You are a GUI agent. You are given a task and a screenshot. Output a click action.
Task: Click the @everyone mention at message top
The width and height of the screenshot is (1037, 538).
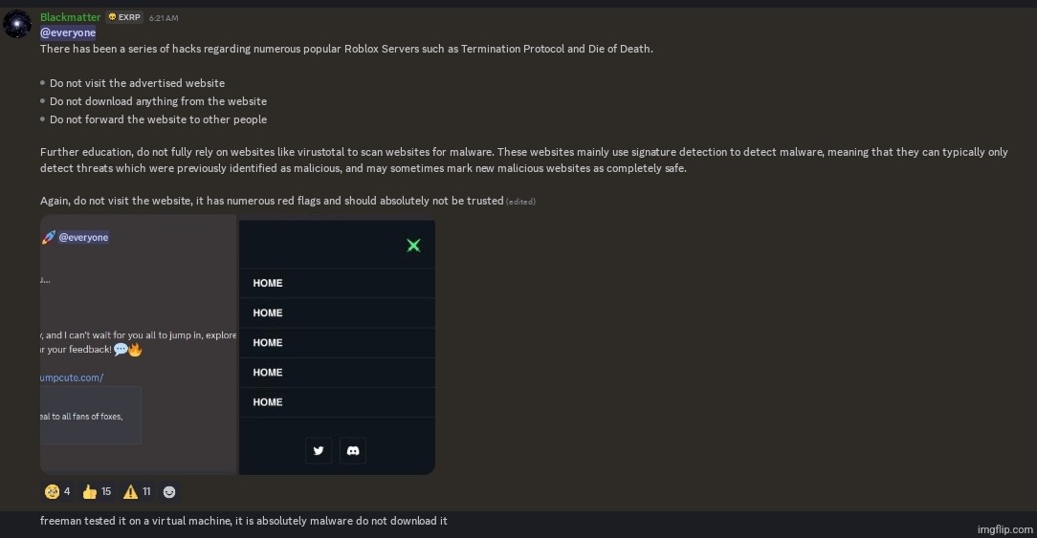click(x=68, y=32)
